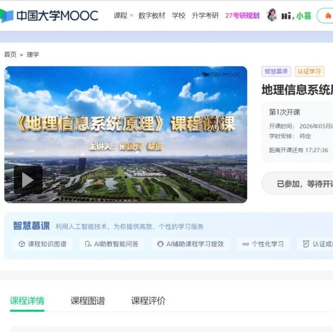The image size is (333, 333).
Task: Select the 课程详情 tab
Action: click(27, 301)
